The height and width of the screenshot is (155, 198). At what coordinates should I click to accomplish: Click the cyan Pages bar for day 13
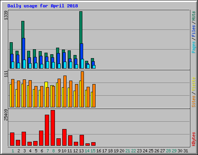tap(82, 64)
